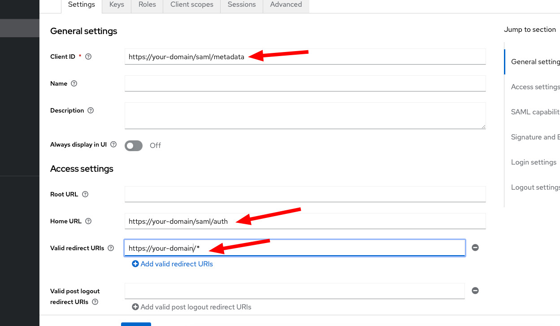This screenshot has height=326, width=560.
Task: Go to the Sessions tab
Action: (x=242, y=4)
